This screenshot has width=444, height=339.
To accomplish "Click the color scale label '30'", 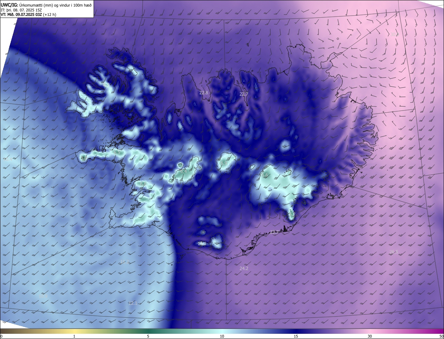I will (x=370, y=336).
